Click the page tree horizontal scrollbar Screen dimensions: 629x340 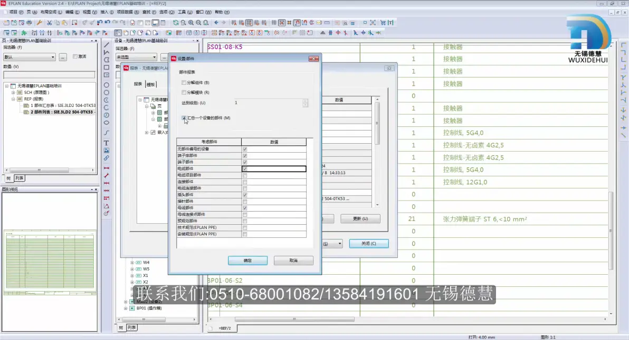39,170
